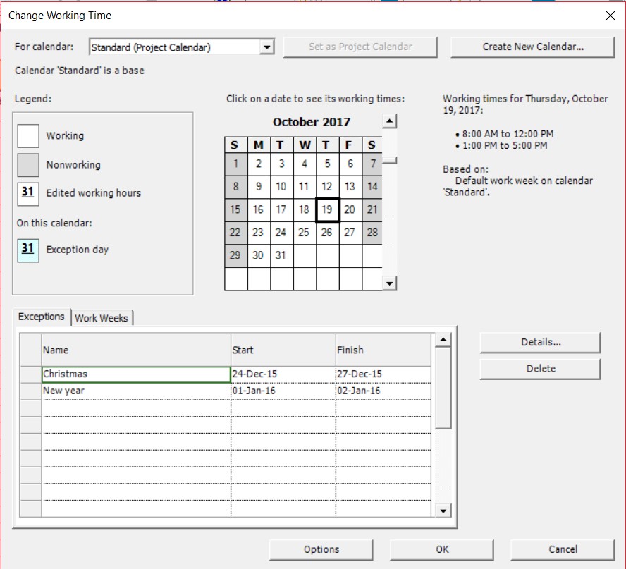626x569 pixels.
Task: Click October 25 calendar date
Action: (x=305, y=233)
